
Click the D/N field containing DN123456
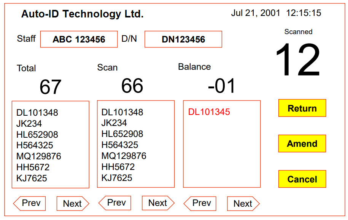183,39
